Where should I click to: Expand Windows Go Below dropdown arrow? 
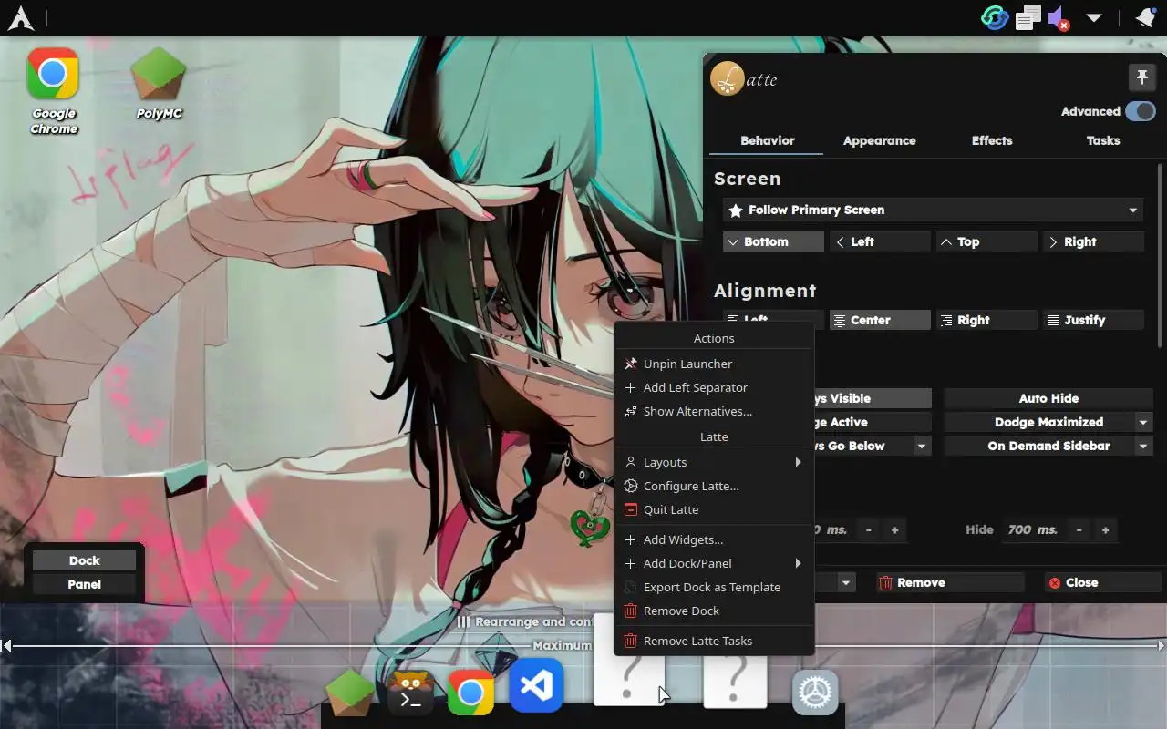point(923,446)
